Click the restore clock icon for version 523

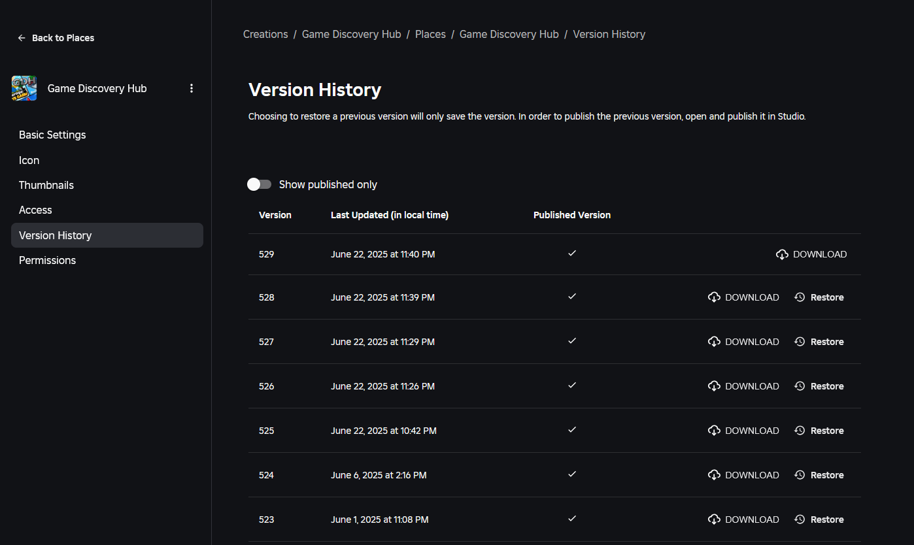point(800,520)
